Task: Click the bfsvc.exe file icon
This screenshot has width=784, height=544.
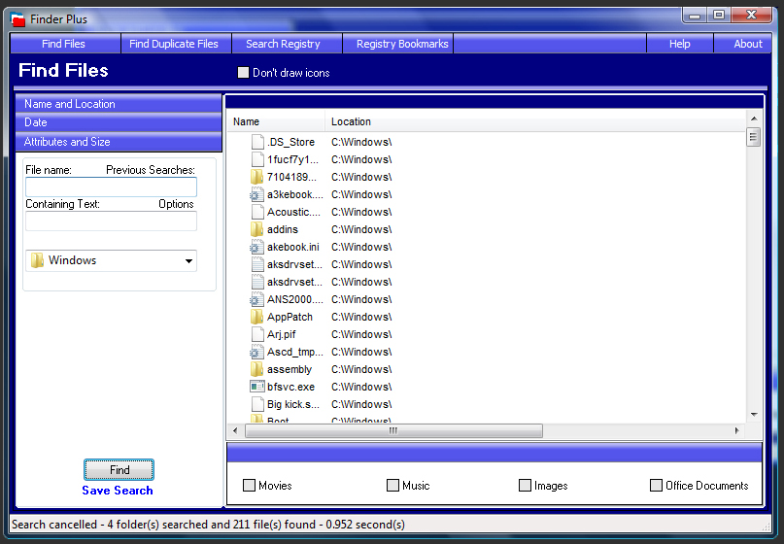Action: (x=256, y=387)
